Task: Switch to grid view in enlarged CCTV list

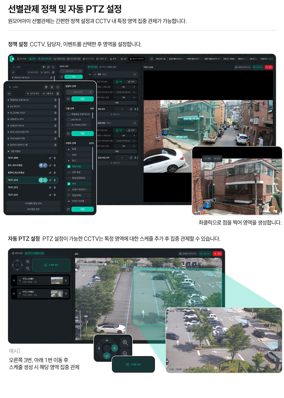Action: [x=52, y=87]
